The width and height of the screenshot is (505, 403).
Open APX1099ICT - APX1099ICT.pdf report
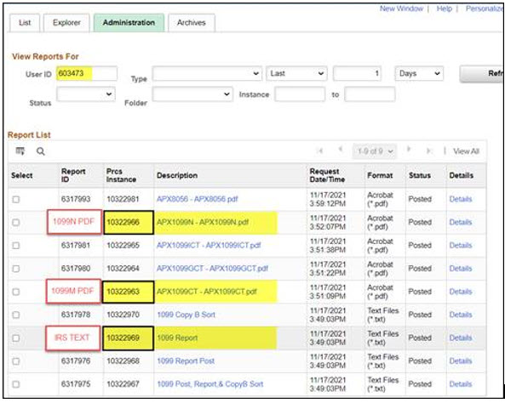pyautogui.click(x=209, y=246)
